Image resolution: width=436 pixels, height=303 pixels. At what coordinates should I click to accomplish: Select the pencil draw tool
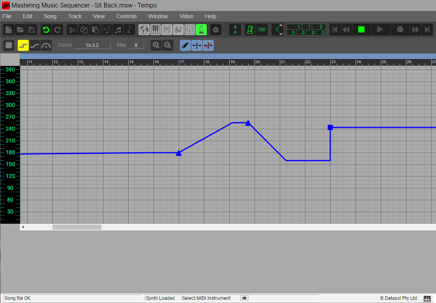(x=185, y=45)
